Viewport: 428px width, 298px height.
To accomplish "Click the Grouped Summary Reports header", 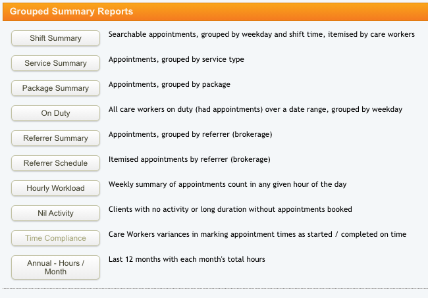I will point(72,12).
